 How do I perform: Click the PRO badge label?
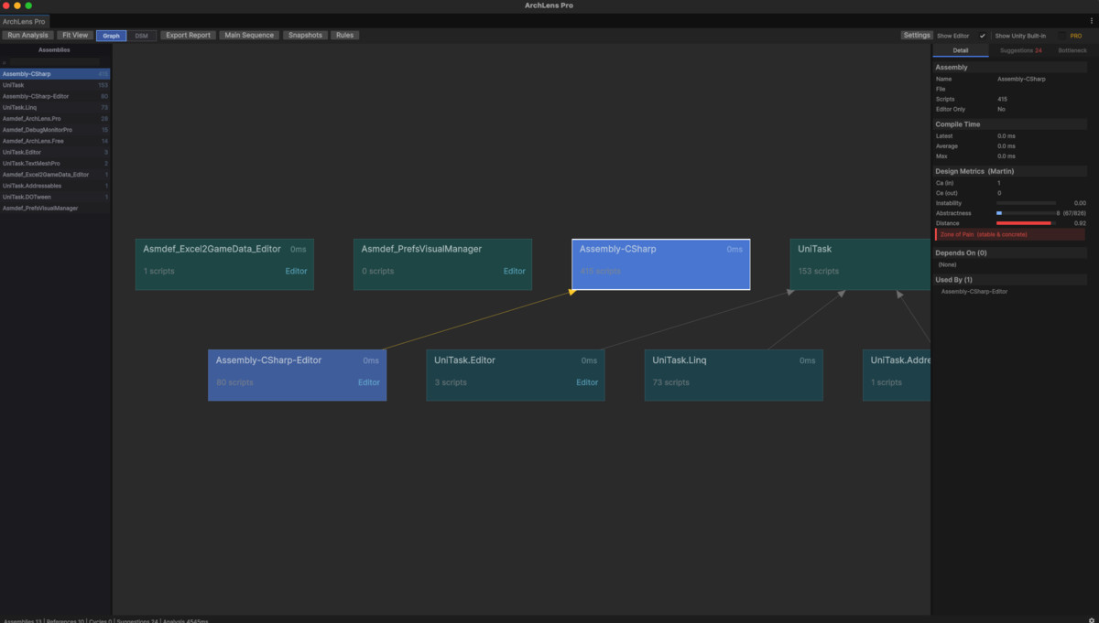click(1076, 36)
